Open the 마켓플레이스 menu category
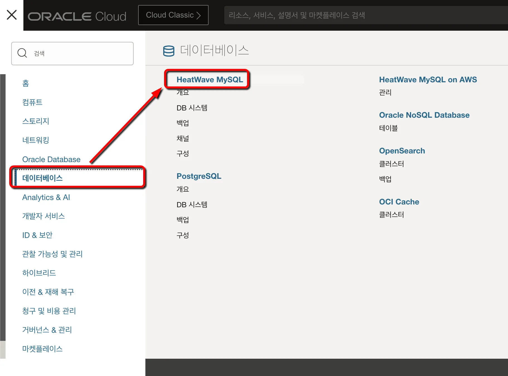 coord(42,349)
